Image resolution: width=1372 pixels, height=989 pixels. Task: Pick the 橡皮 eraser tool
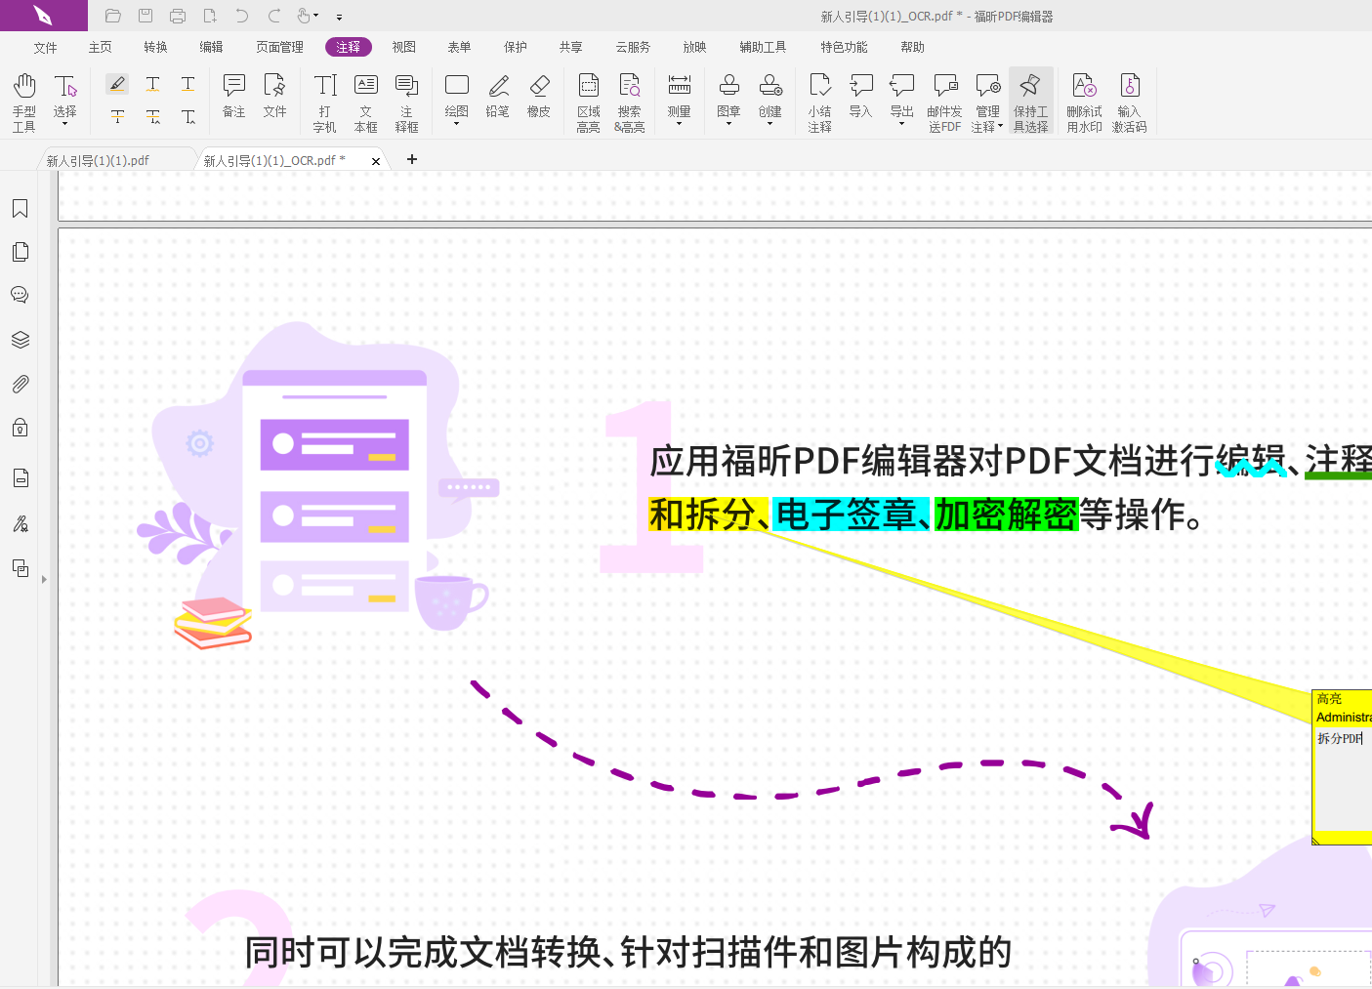coord(539,95)
